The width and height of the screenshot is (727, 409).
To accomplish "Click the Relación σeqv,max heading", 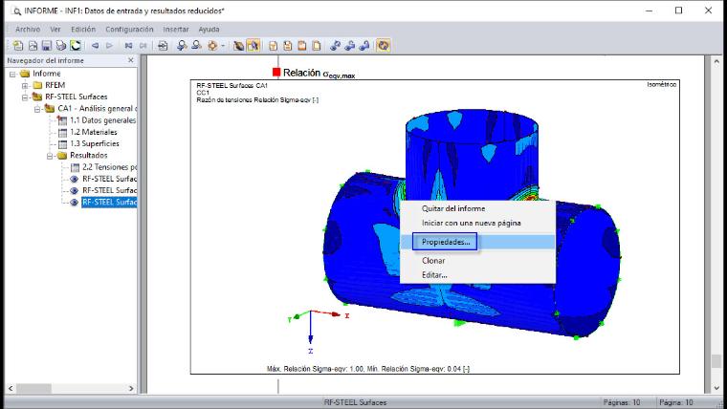I will 319,74.
